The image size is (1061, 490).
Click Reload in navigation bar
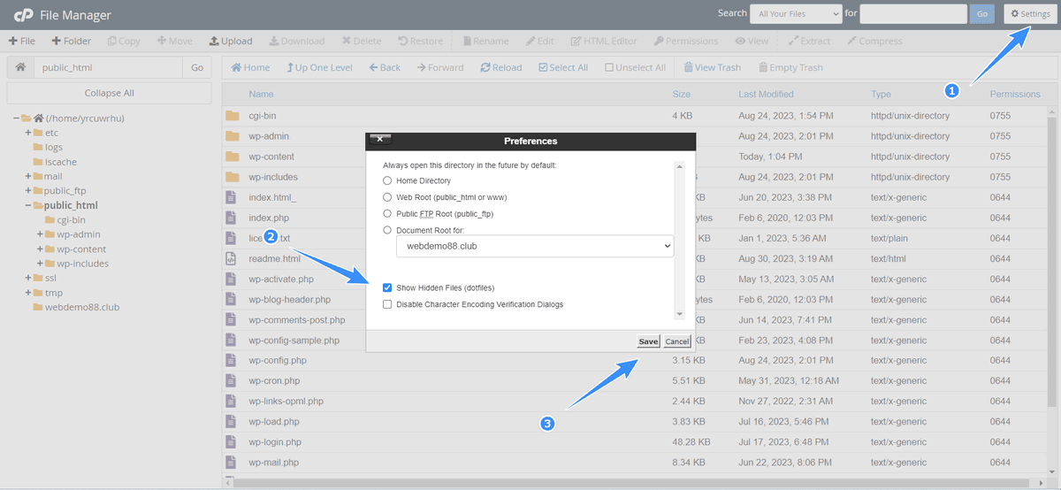click(x=501, y=67)
